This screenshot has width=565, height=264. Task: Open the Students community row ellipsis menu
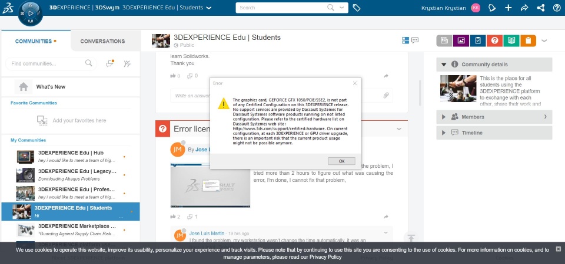pyautogui.click(x=121, y=216)
